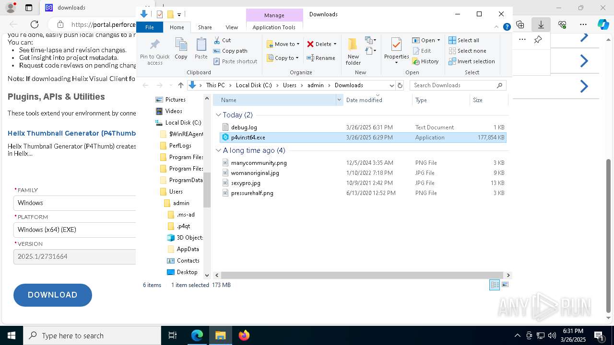The height and width of the screenshot is (345, 614).
Task: Open the FAMILY Windows dropdown
Action: 75,203
